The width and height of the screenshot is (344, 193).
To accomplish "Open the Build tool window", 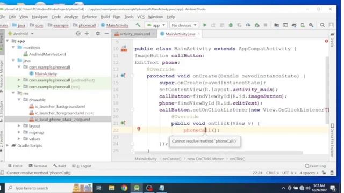I will (60, 166).
